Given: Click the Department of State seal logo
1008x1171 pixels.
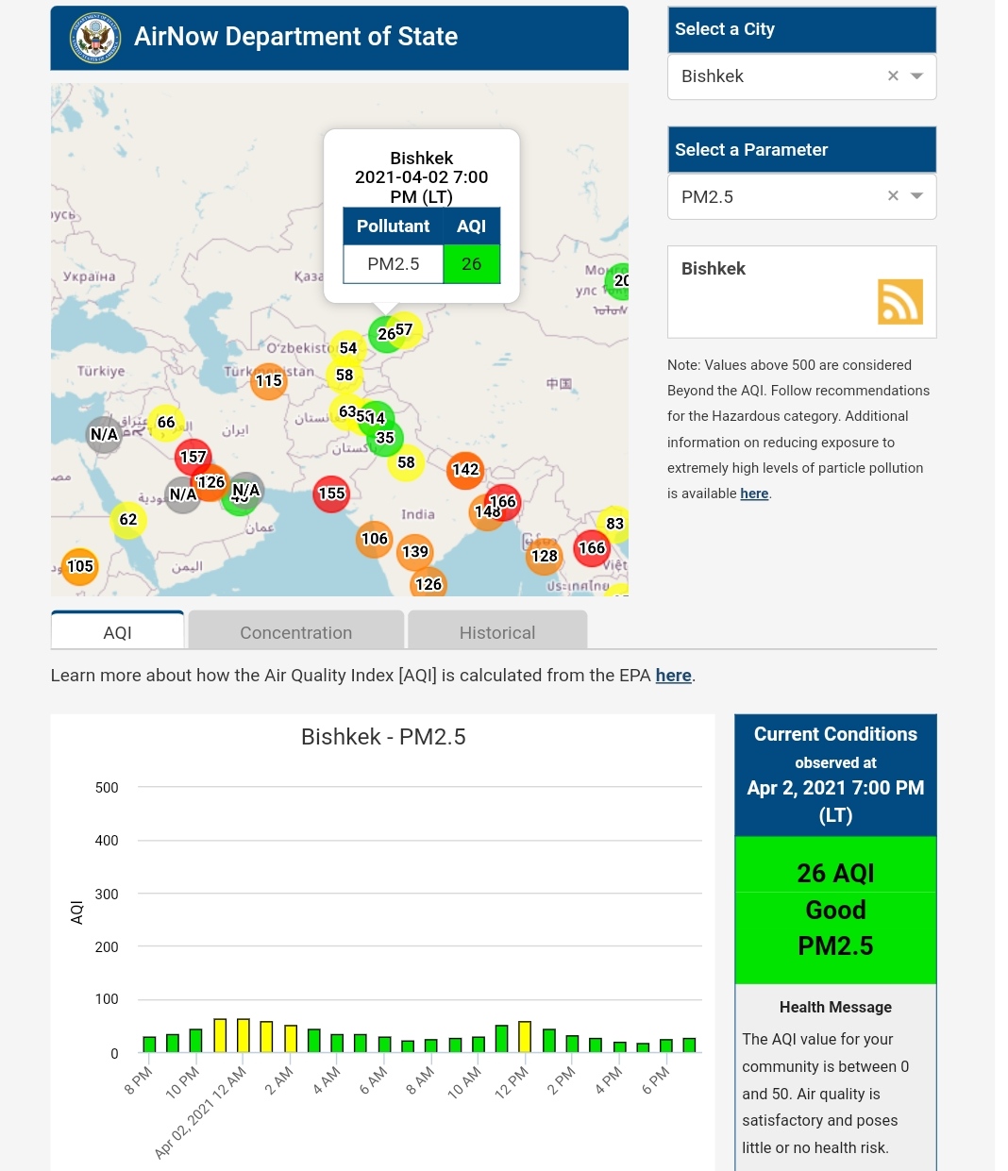Looking at the screenshot, I should pyautogui.click(x=95, y=38).
